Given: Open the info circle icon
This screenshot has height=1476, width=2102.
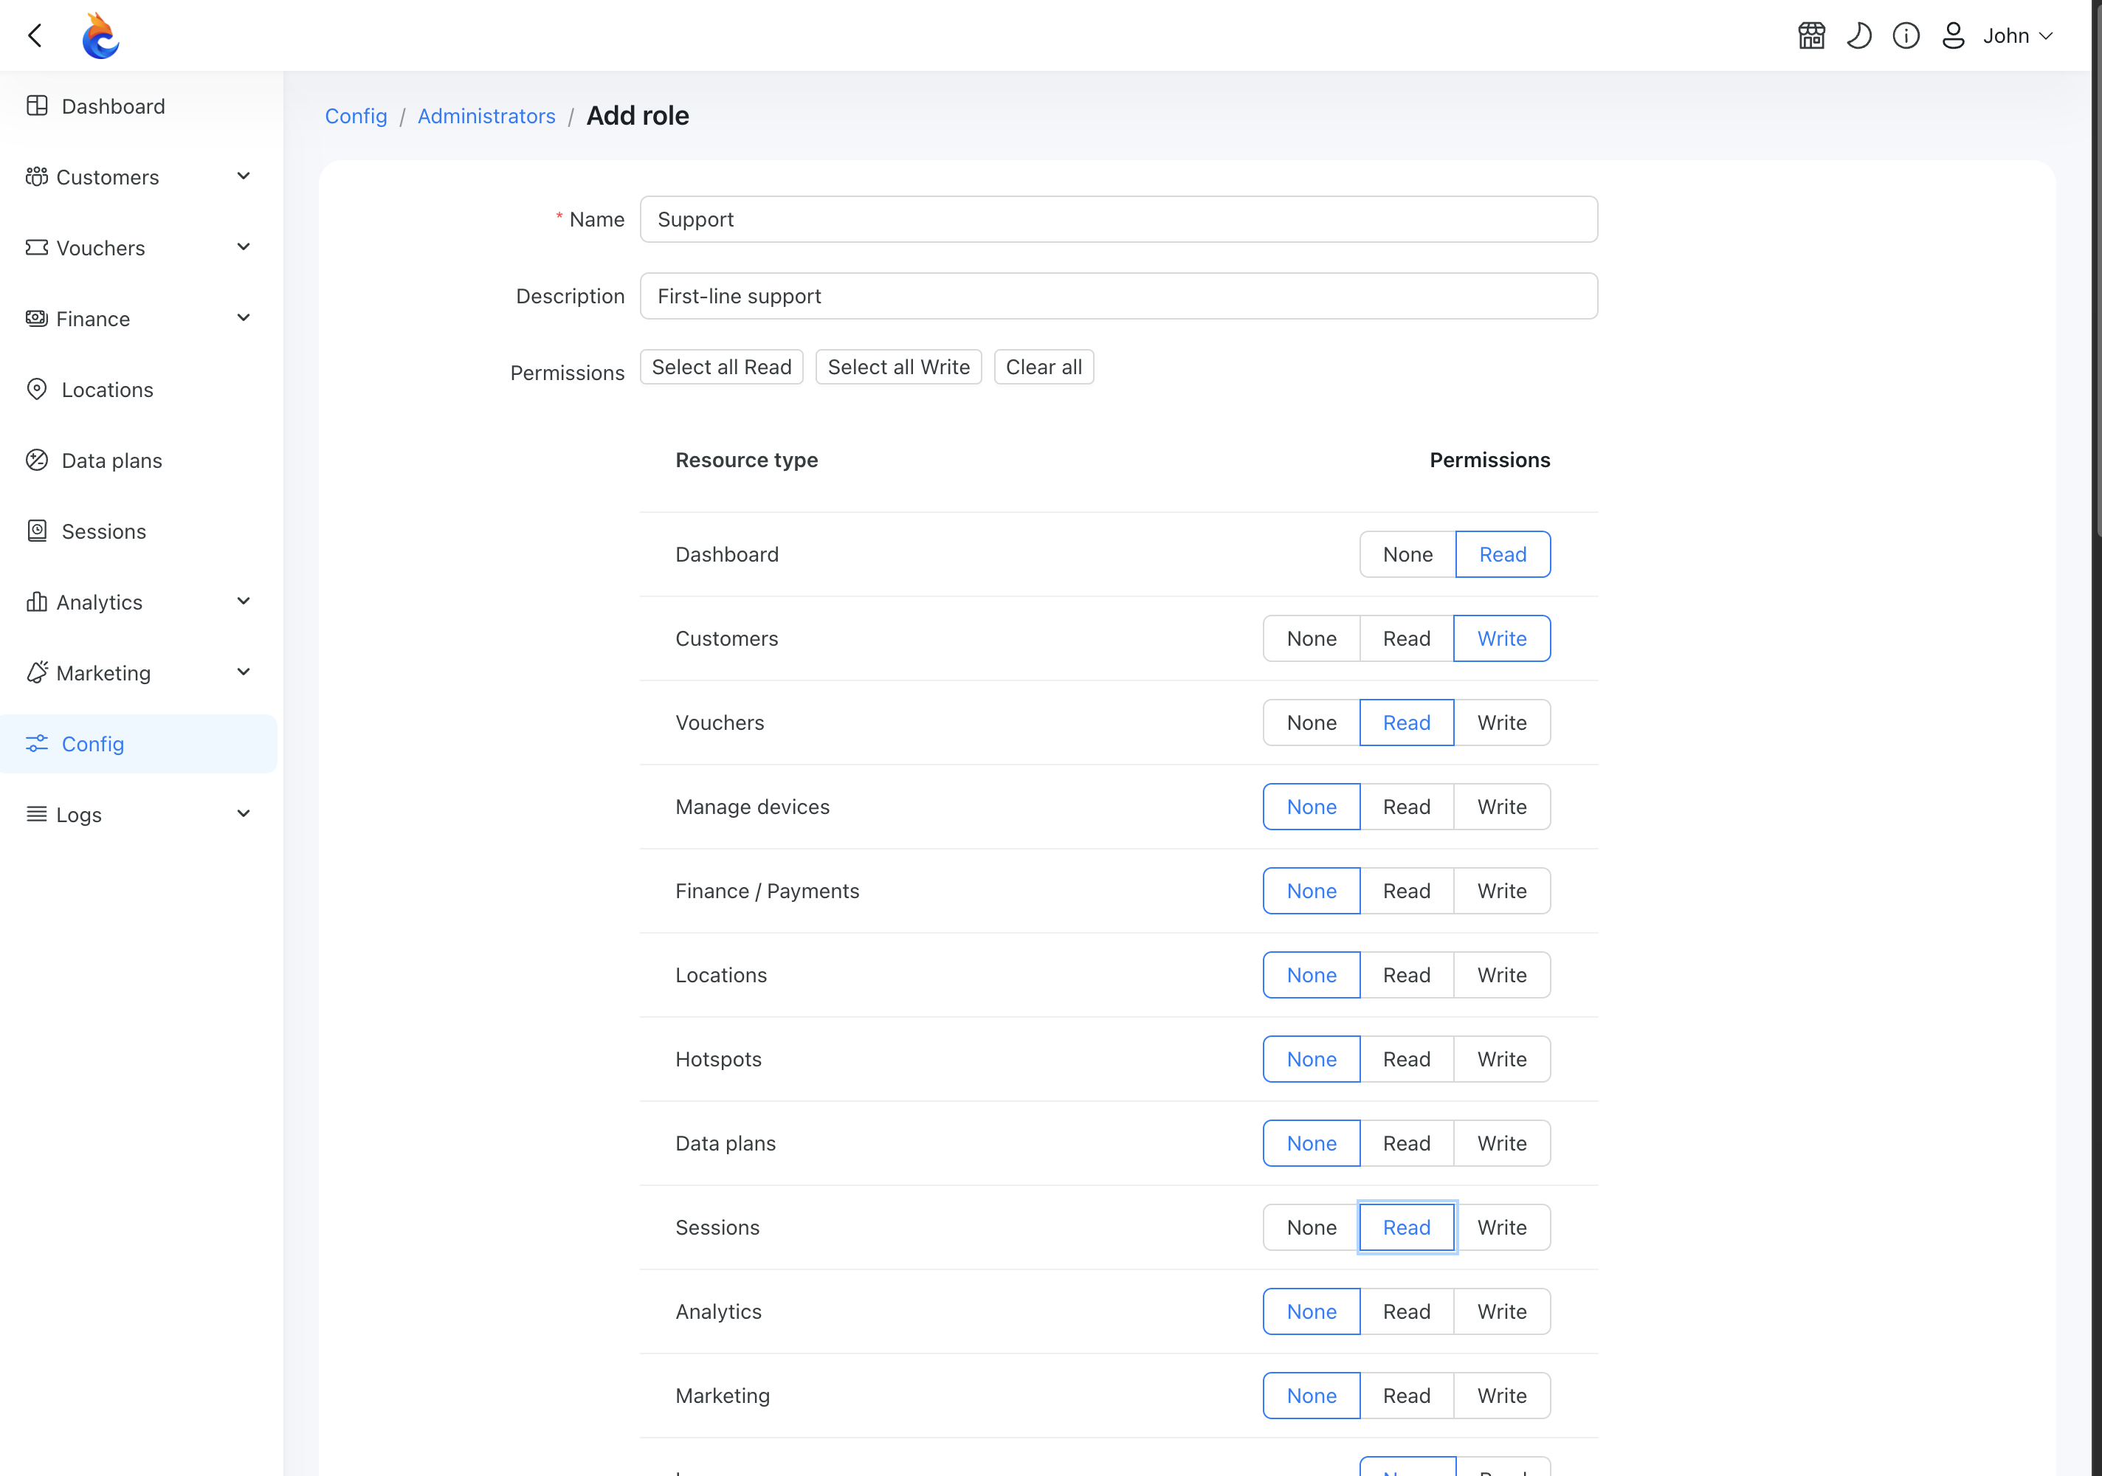Looking at the screenshot, I should coord(1906,35).
